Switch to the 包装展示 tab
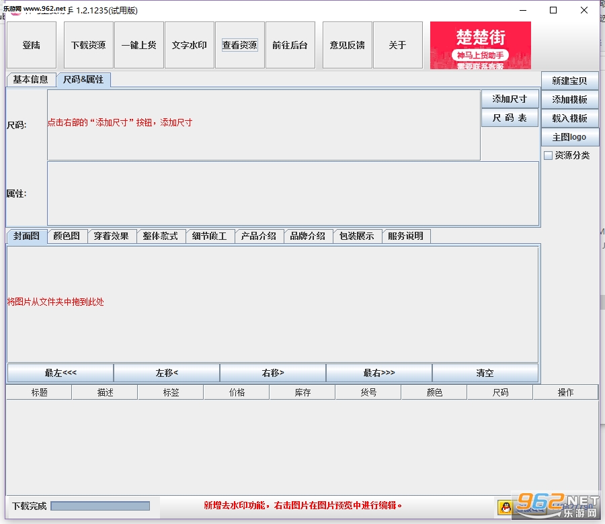This screenshot has width=605, height=524. 356,236
